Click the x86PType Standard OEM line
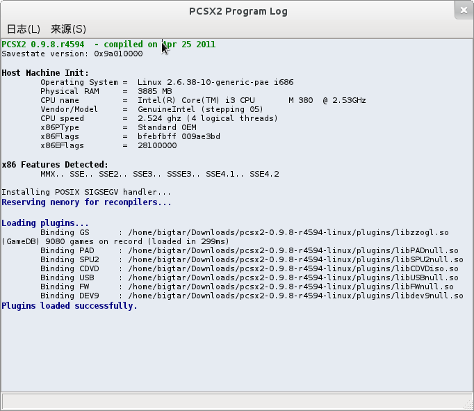This screenshot has width=474, height=411. tap(118, 127)
